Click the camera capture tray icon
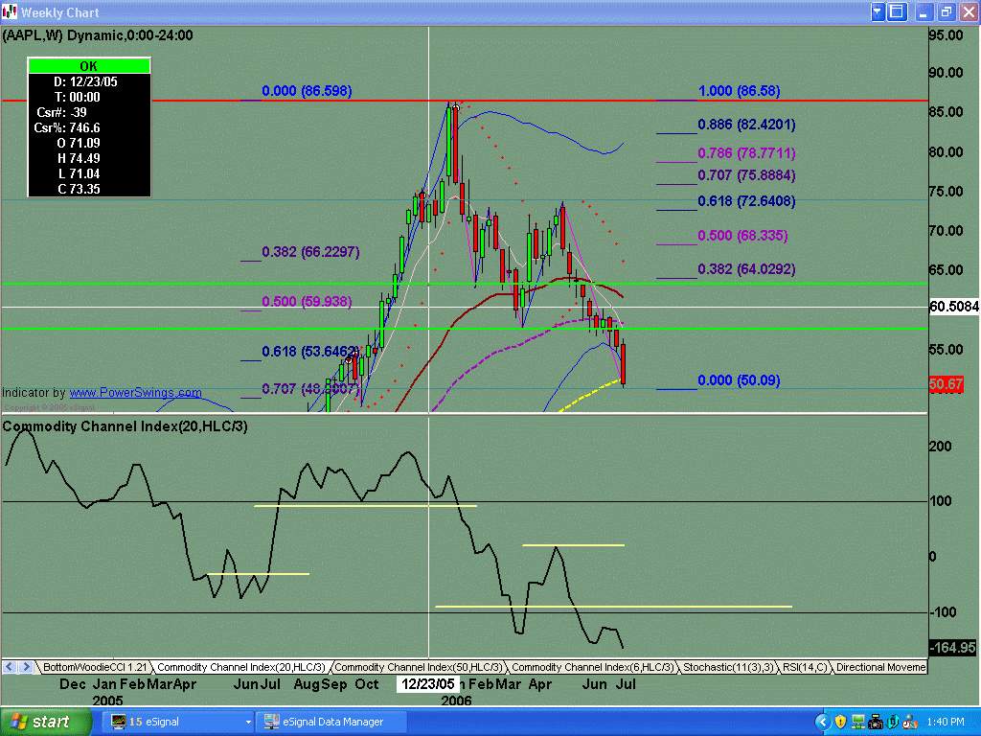The image size is (981, 736). (x=876, y=723)
